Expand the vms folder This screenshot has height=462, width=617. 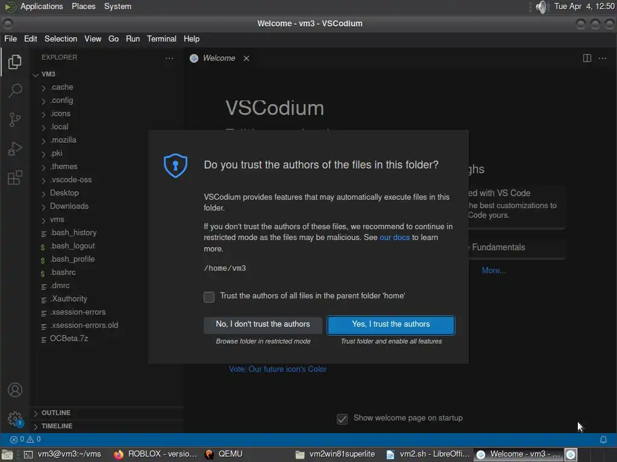[x=57, y=220]
